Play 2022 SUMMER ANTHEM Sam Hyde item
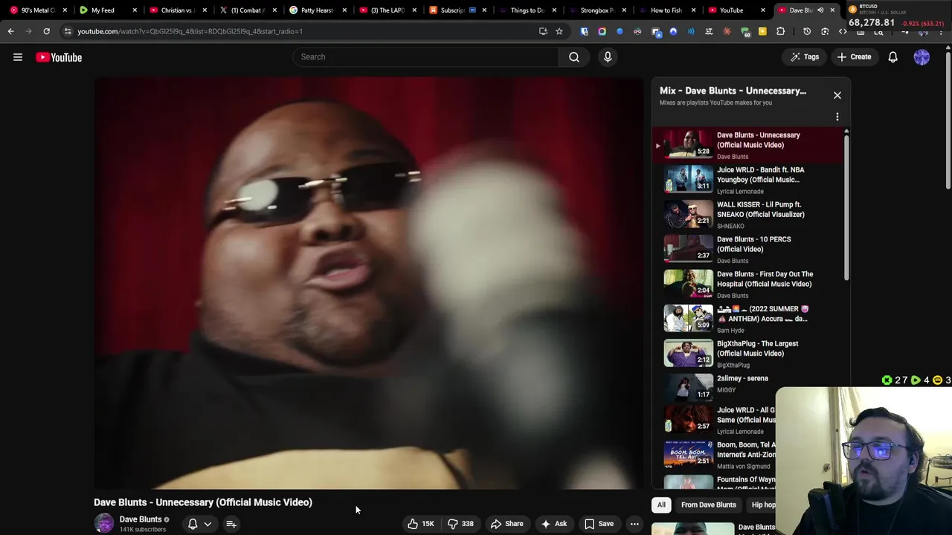 pyautogui.click(x=749, y=320)
